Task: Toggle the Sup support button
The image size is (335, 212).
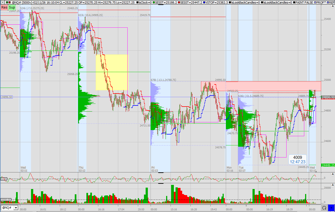Action: [x=12, y=7]
